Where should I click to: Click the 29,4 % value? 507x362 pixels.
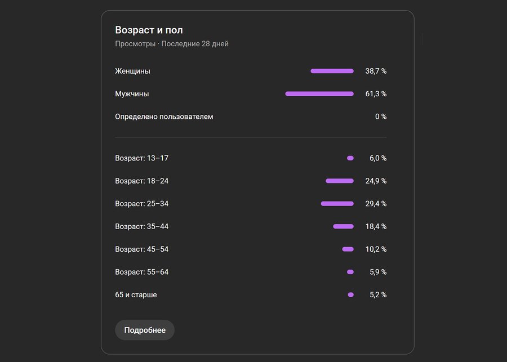(376, 204)
